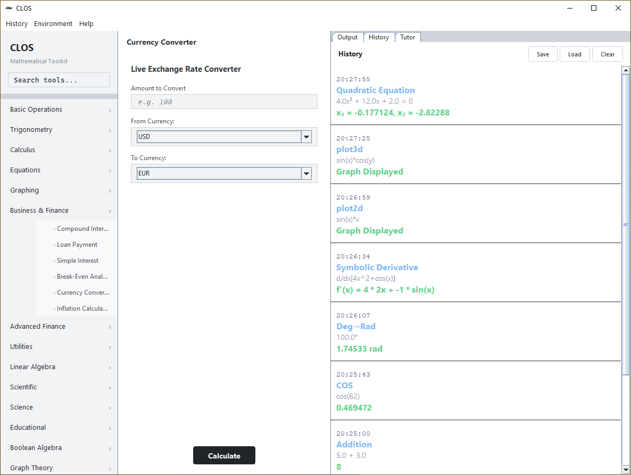Expand the Linear Algebra category
The width and height of the screenshot is (631, 475).
click(x=59, y=367)
